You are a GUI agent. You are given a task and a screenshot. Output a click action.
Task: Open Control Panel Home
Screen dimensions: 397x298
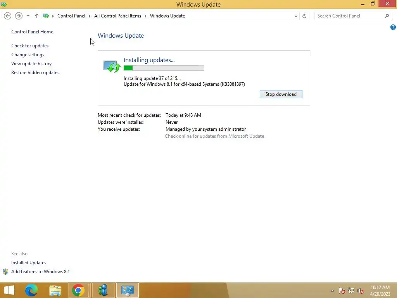32,32
